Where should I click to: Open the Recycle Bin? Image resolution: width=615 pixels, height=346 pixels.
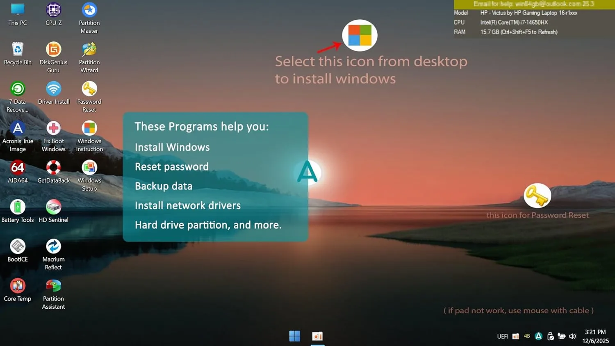click(18, 50)
